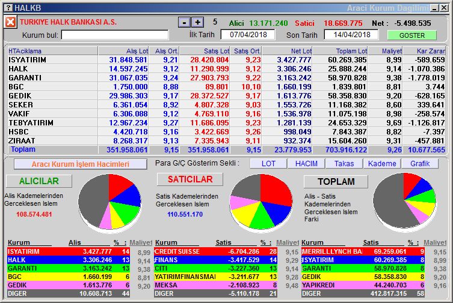This screenshot has height=303, width=453.
Task: Select the HSBC row in the table
Action: point(226,131)
